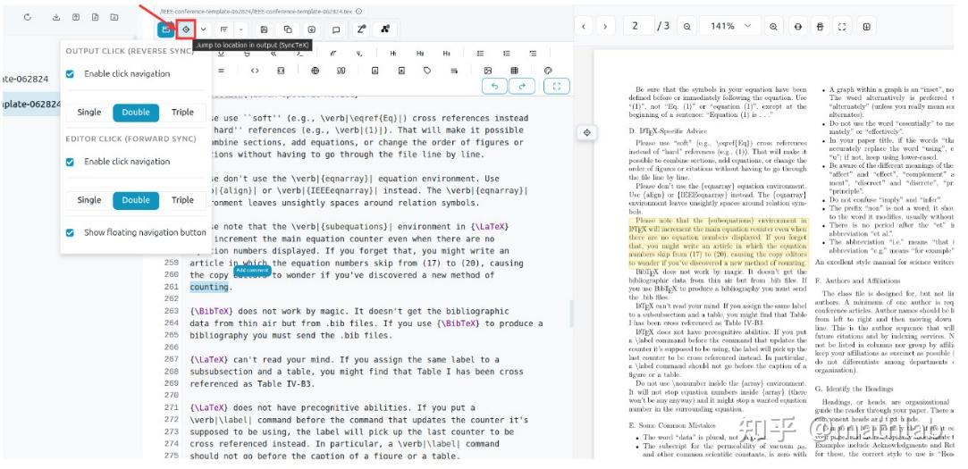The height and width of the screenshot is (469, 968).
Task: Click PDF heading 'G. Identify the Headings'
Action: pos(854,389)
